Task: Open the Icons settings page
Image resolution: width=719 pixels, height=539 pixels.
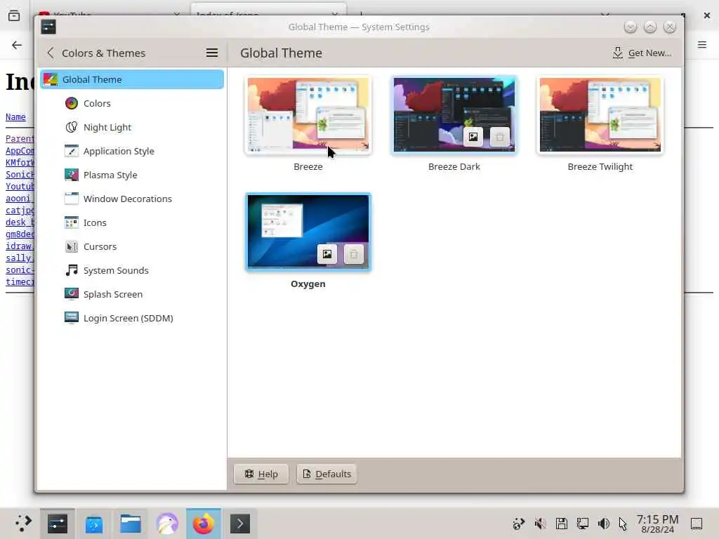Action: coord(132,222)
